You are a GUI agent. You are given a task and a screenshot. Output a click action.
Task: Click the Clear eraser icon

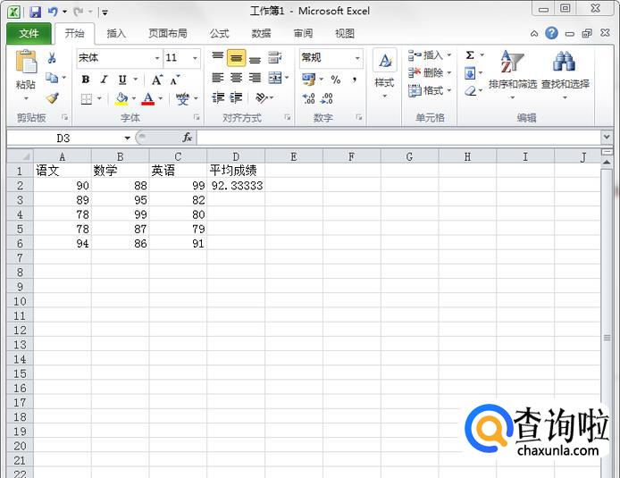pos(470,91)
